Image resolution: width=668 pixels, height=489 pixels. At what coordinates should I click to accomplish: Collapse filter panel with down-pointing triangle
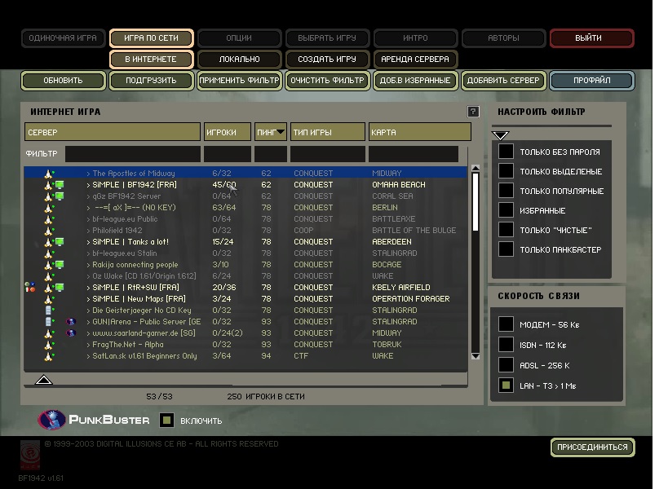pos(500,135)
